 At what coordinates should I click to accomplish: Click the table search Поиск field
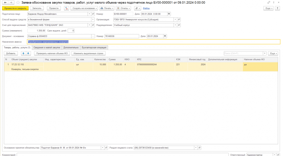coord(243,53)
